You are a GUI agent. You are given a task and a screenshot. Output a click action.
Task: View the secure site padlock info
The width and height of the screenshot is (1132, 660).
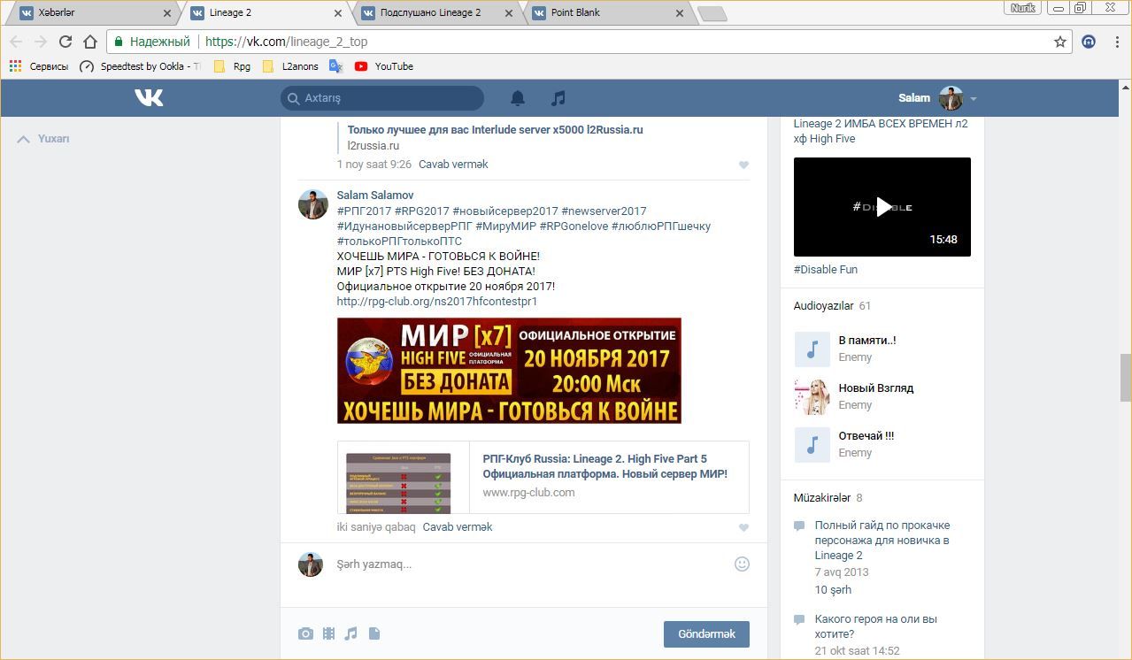[119, 42]
